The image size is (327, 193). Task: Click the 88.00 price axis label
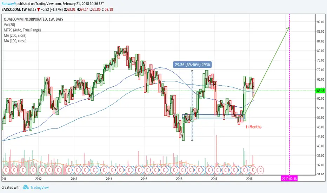[x=321, y=32]
